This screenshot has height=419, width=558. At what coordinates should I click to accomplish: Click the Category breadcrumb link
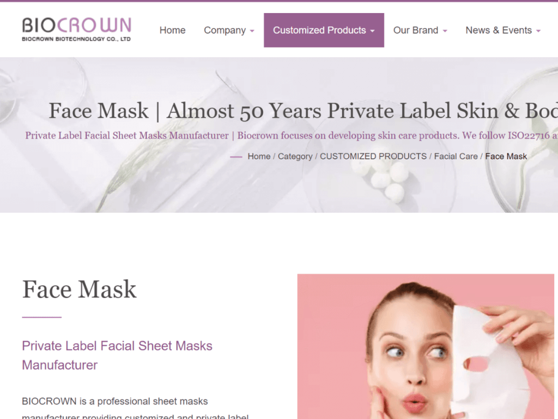[295, 157]
